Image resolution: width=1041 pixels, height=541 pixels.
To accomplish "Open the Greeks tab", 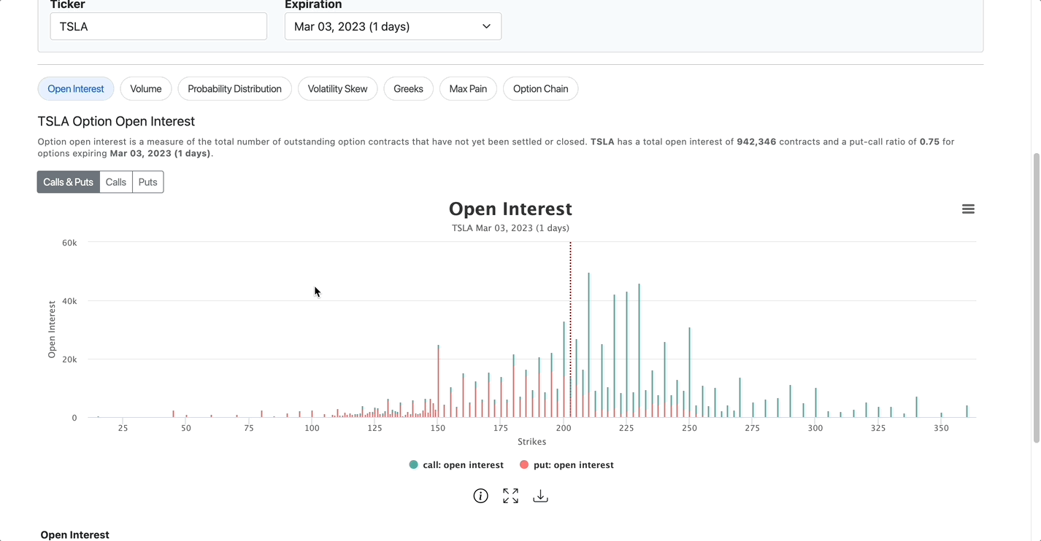I will [408, 88].
